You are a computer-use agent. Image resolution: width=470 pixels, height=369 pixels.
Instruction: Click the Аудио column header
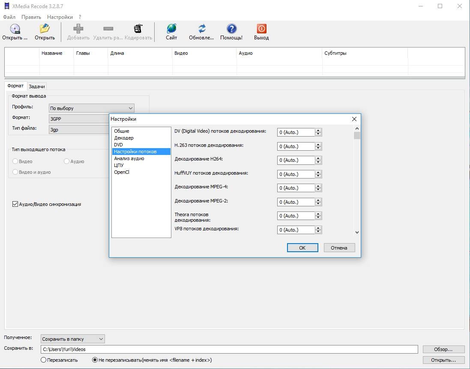pos(279,53)
